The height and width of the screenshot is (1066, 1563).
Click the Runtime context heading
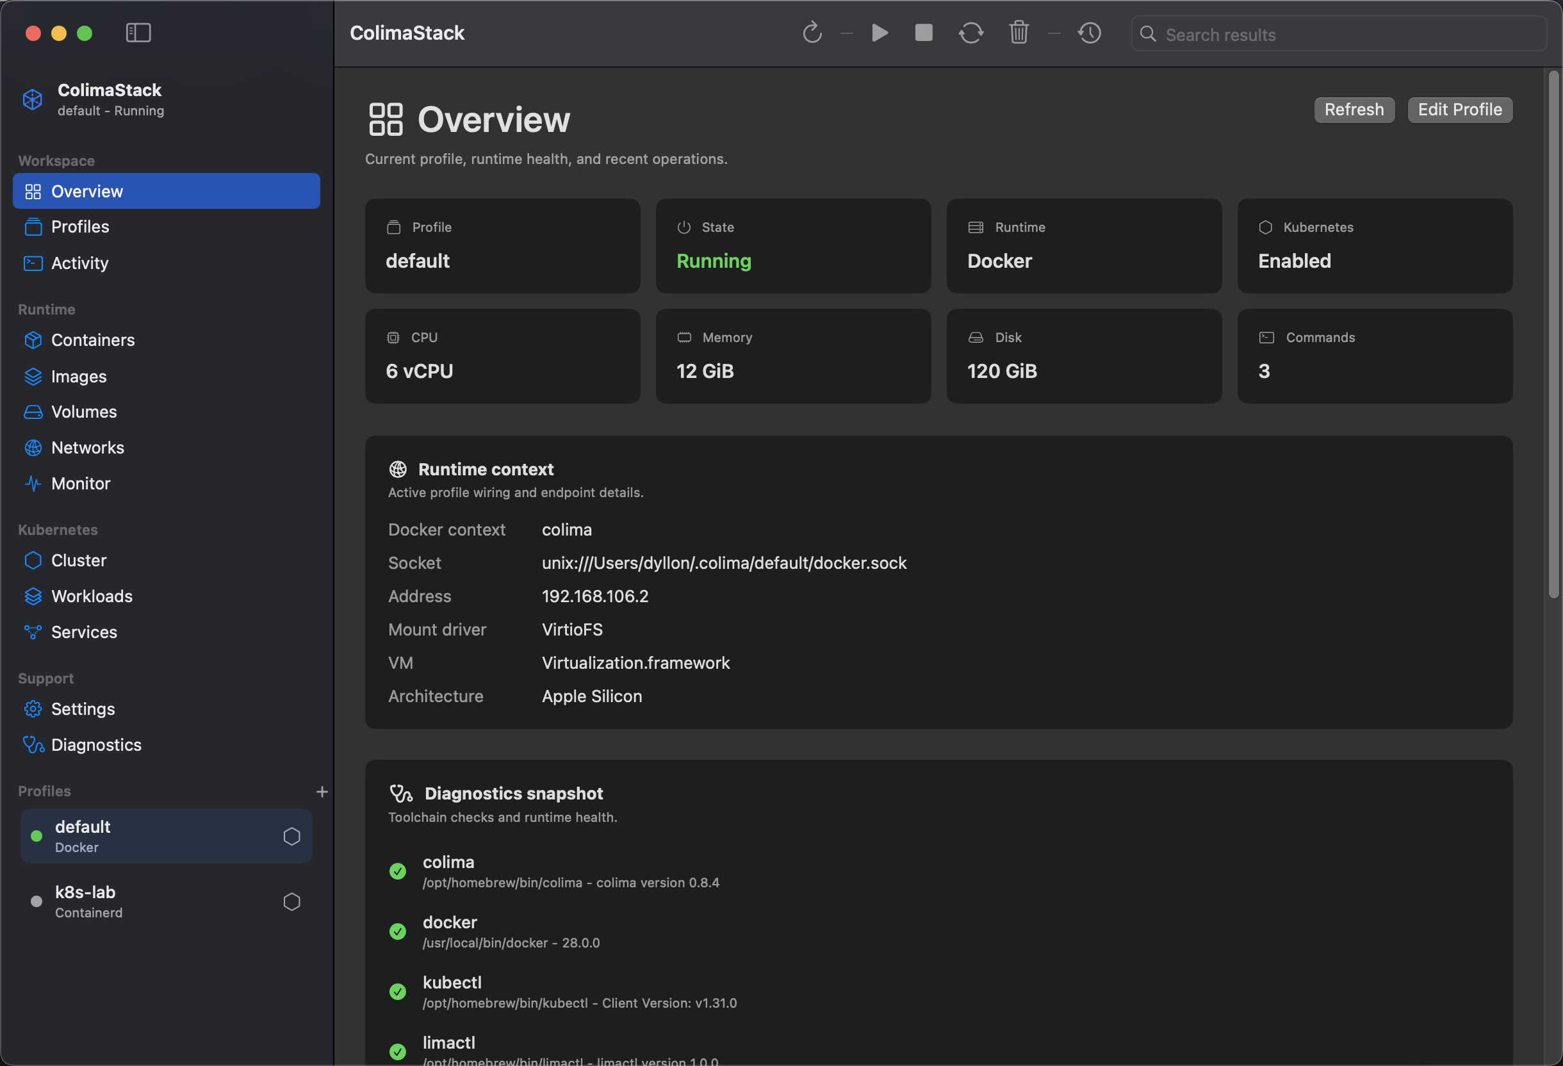(486, 470)
